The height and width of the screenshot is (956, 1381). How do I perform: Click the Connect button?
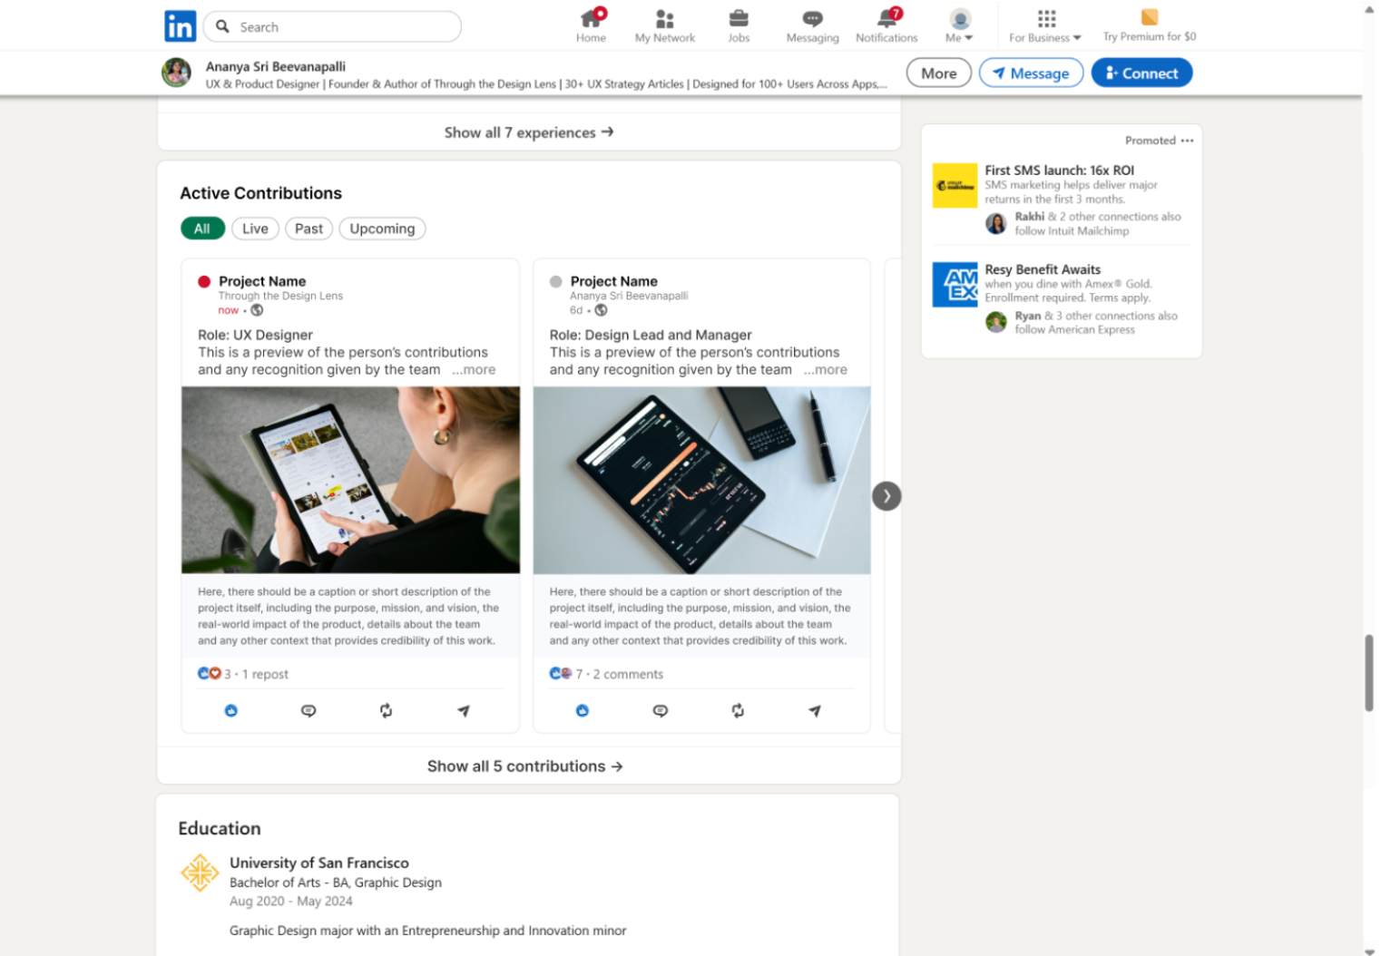tap(1141, 73)
